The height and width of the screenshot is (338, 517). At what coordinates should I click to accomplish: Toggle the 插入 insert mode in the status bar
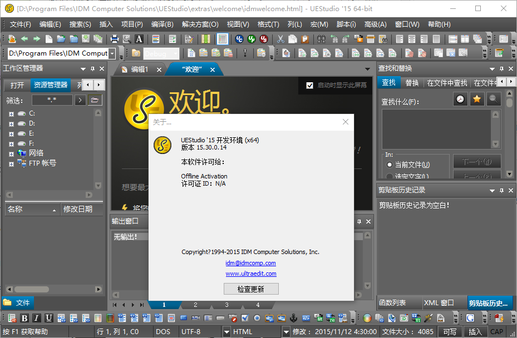click(475, 332)
